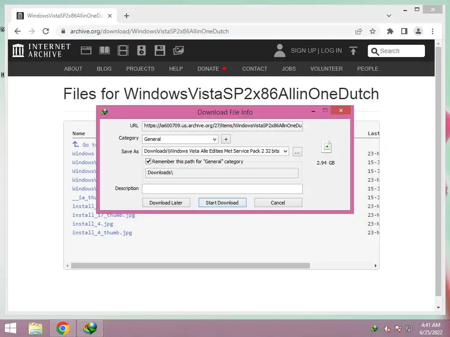Toggle Chrome side panel icon
Image resolution: width=450 pixels, height=337 pixels.
point(404,31)
